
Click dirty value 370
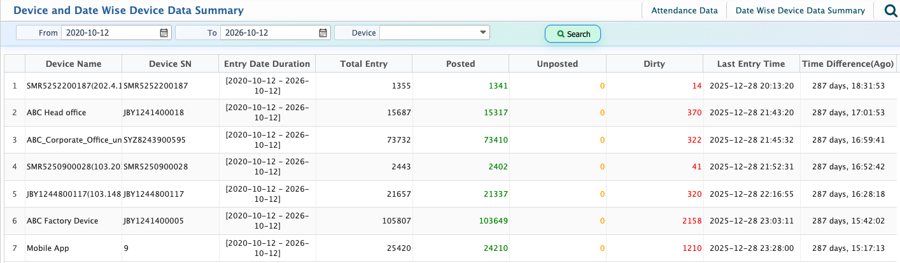click(694, 113)
